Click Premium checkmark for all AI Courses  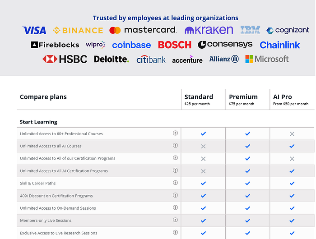pyautogui.click(x=247, y=146)
